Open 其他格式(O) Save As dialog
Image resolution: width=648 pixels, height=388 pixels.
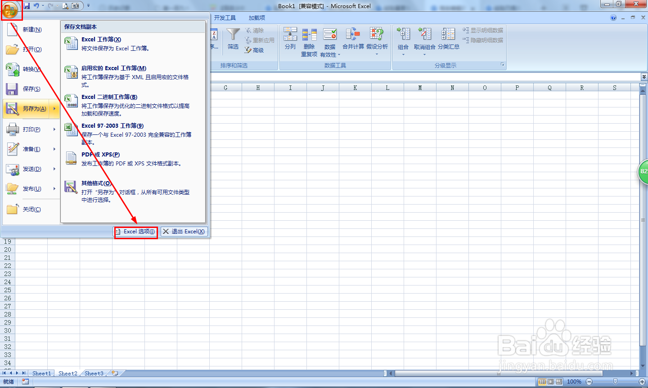pyautogui.click(x=133, y=192)
